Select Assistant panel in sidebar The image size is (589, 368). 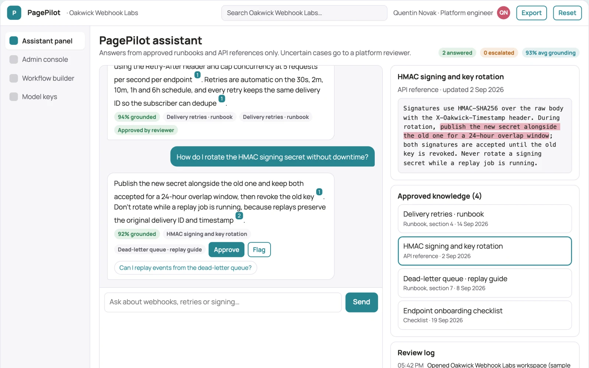[x=45, y=41]
